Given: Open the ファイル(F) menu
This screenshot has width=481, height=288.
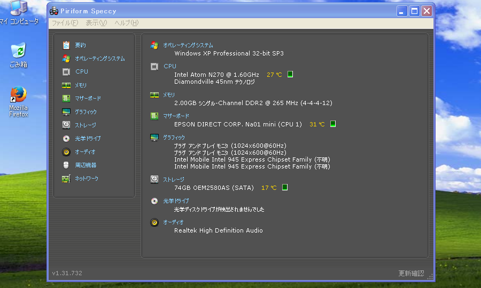Looking at the screenshot, I should pos(65,23).
